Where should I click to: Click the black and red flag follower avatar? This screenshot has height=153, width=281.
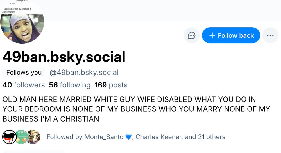coord(9,137)
